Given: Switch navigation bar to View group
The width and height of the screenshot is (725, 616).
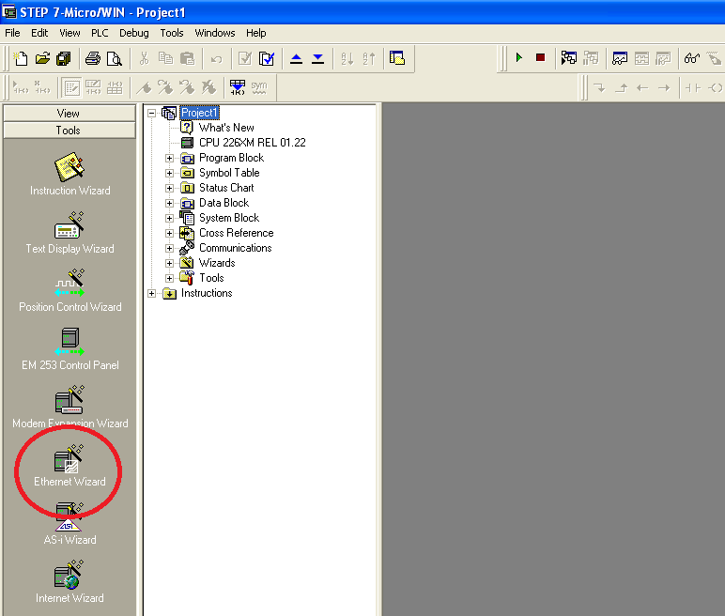Looking at the screenshot, I should pos(69,114).
